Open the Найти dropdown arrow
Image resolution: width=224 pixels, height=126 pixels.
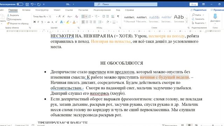click(203, 15)
